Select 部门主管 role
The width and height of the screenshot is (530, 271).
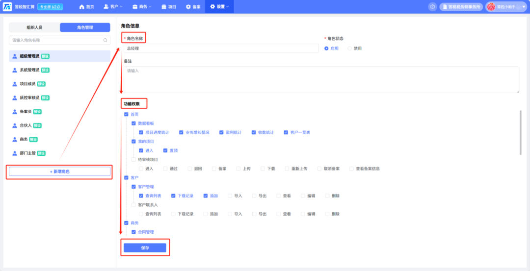coord(59,153)
